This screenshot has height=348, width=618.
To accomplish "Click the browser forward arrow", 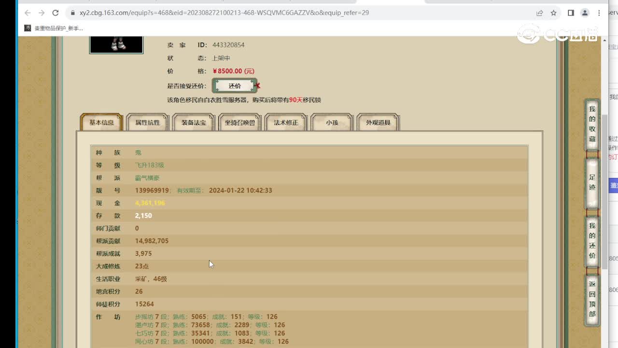I will pyautogui.click(x=42, y=13).
